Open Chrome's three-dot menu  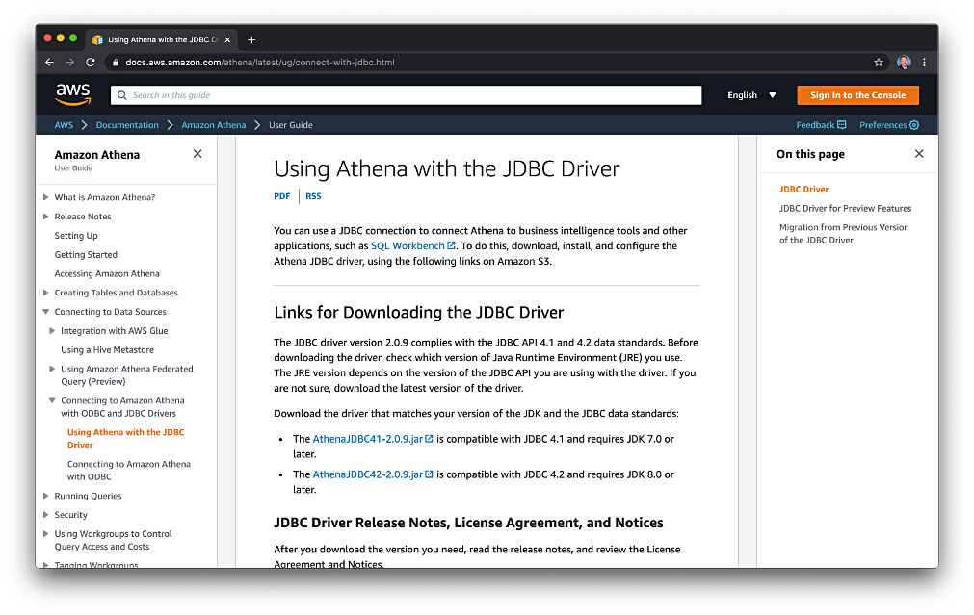(924, 62)
